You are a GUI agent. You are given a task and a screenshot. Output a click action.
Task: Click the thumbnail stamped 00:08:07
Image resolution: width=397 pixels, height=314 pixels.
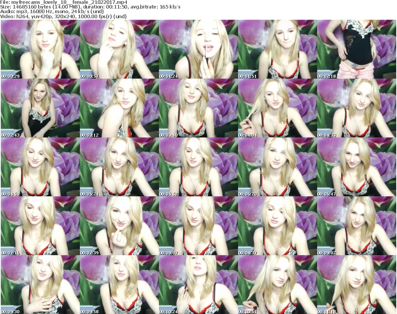pyautogui.click(x=198, y=226)
